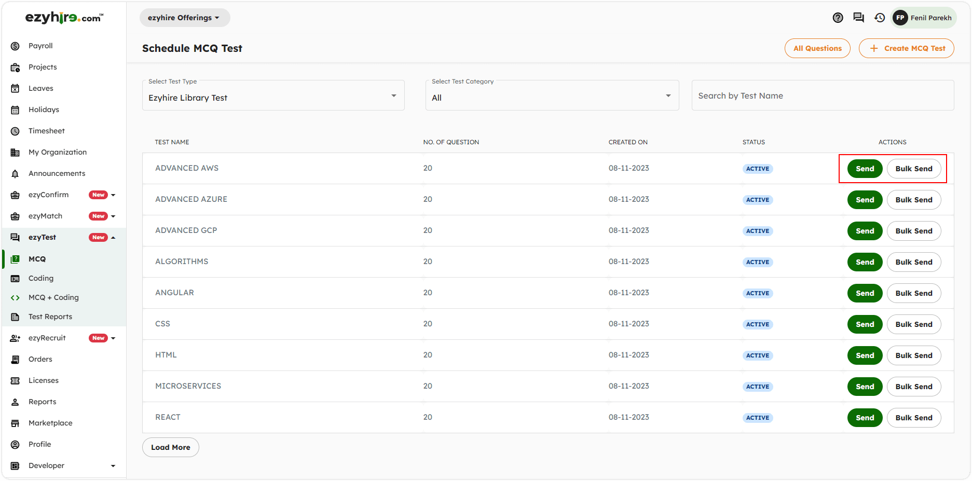Viewport: 972px width, 481px height.
Task: Click the Profile account icon
Action: point(15,445)
